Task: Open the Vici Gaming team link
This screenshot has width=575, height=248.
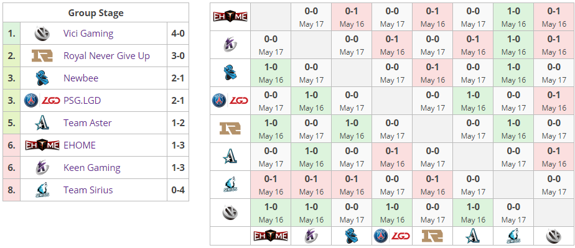Action: (x=88, y=34)
